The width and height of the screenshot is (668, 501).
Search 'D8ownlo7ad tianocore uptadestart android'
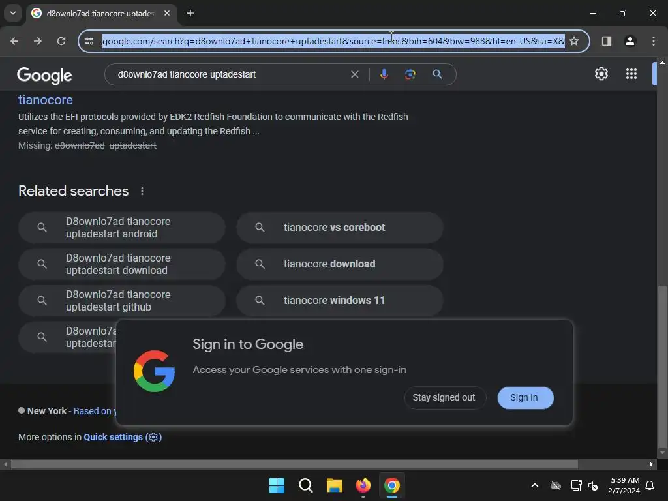(x=122, y=228)
